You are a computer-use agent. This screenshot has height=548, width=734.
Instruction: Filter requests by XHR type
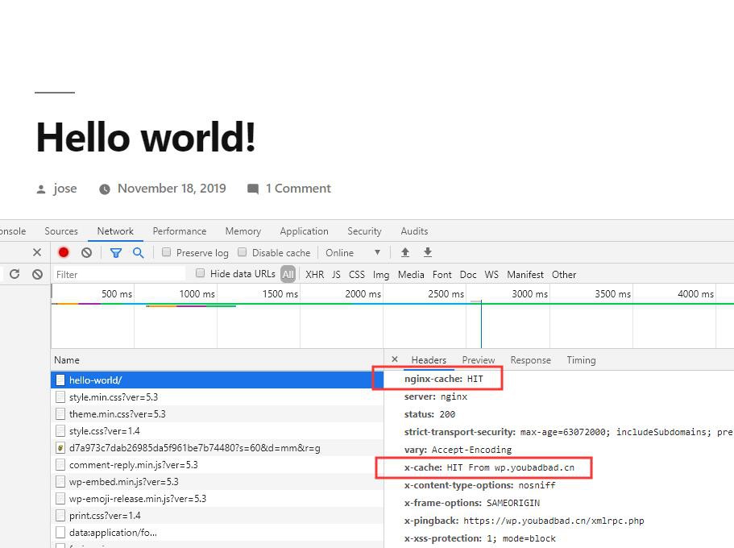(314, 274)
